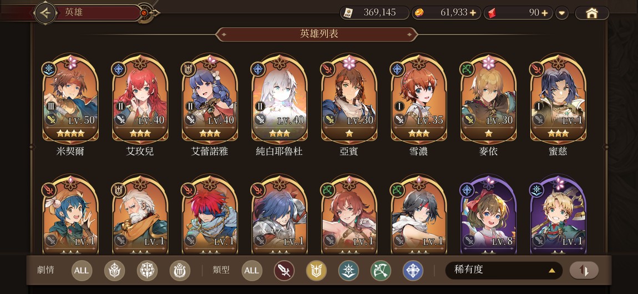The height and width of the screenshot is (294, 638).
Task: Select the third story faction emblem filter
Action: tap(179, 270)
